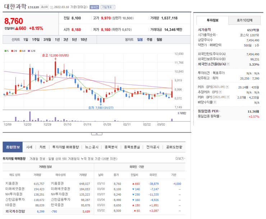Select the 5년 chart period
This screenshot has height=219, width=266.
coord(74,40)
